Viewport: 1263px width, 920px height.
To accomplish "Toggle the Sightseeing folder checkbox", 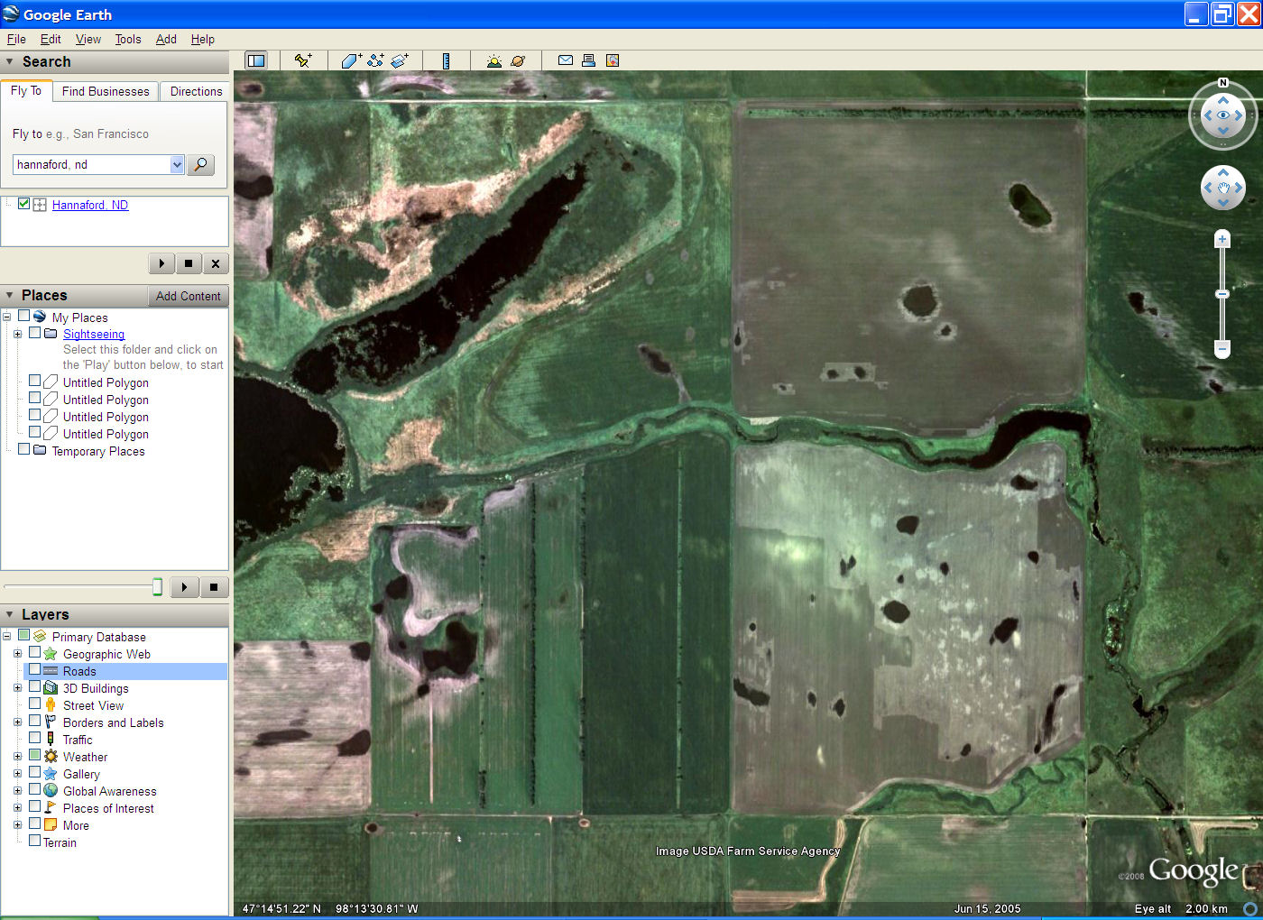I will pyautogui.click(x=35, y=333).
